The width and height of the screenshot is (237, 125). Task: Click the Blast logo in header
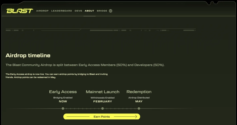click(x=20, y=11)
